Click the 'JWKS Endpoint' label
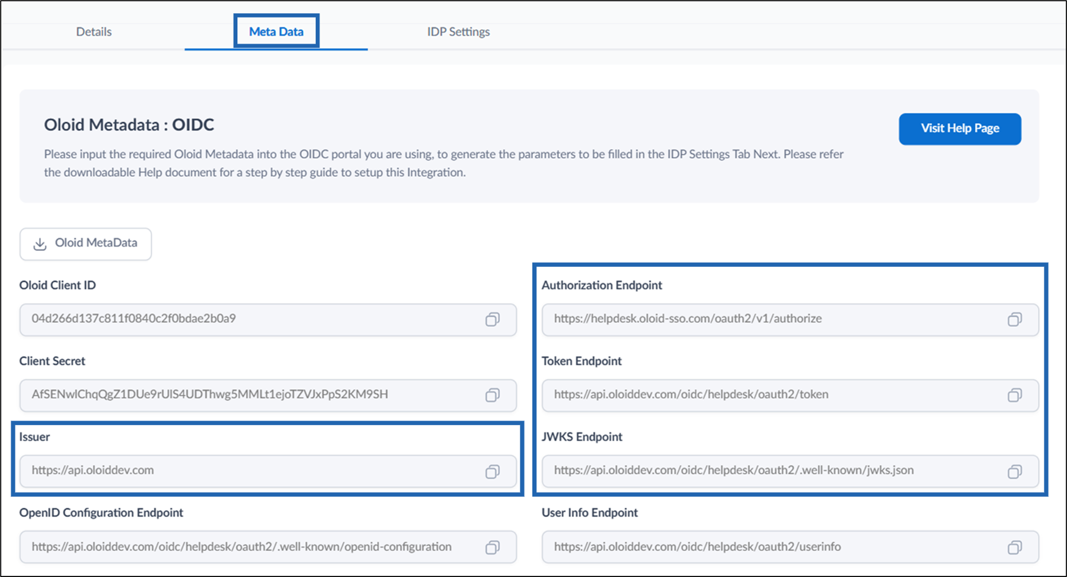 pyautogui.click(x=582, y=437)
